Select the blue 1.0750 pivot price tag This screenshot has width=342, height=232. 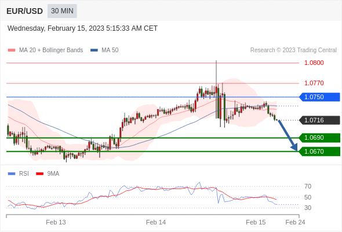(319, 97)
